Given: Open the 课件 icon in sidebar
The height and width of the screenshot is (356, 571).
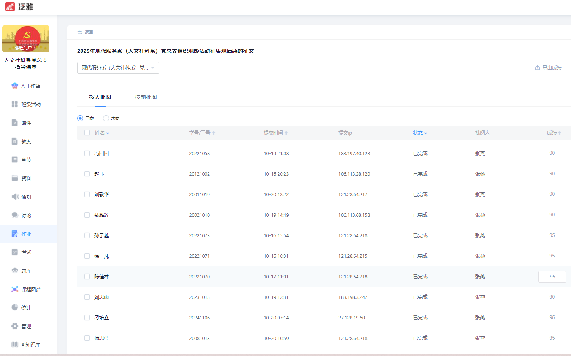Looking at the screenshot, I should [15, 122].
